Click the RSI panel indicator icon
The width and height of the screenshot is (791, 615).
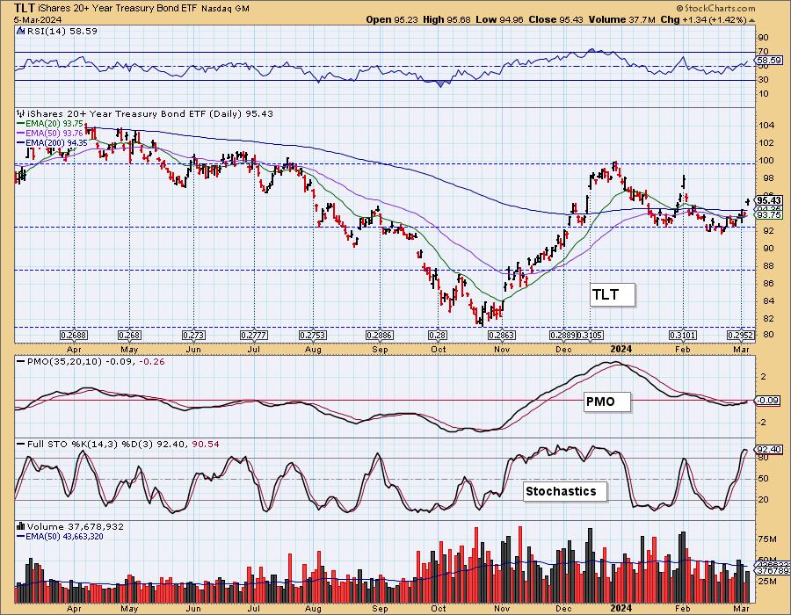pos(21,32)
